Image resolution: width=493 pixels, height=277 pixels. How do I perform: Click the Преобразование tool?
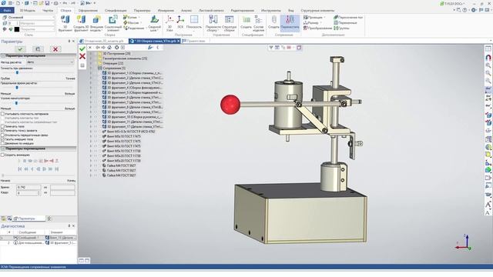click(317, 28)
